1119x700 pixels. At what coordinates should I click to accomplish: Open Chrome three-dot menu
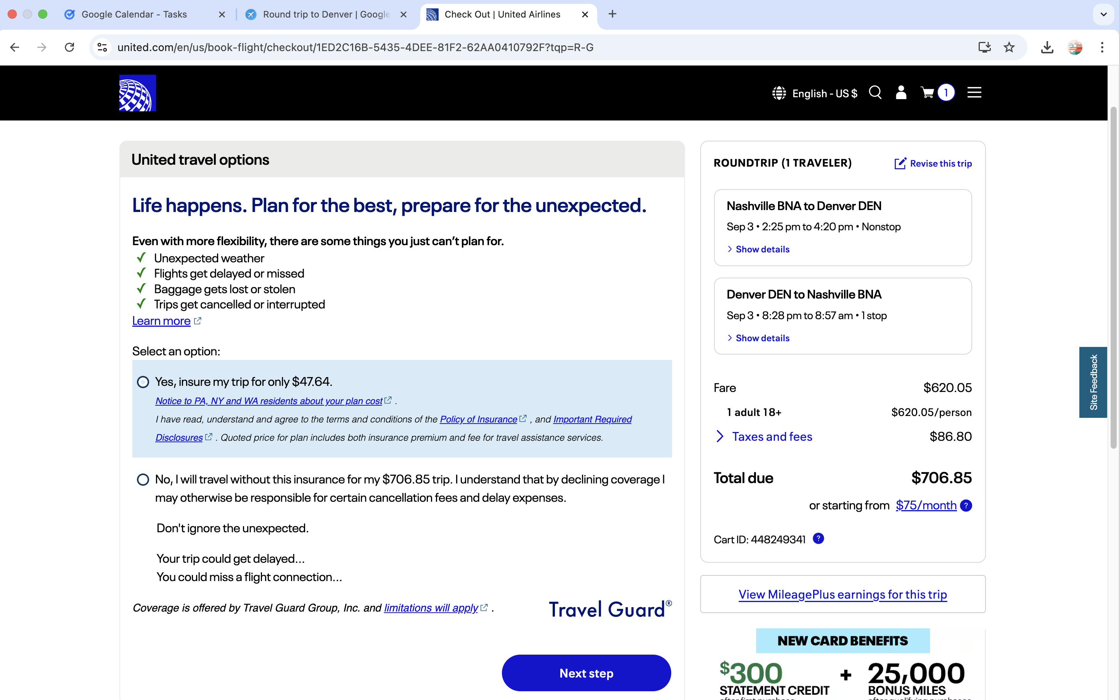point(1102,47)
